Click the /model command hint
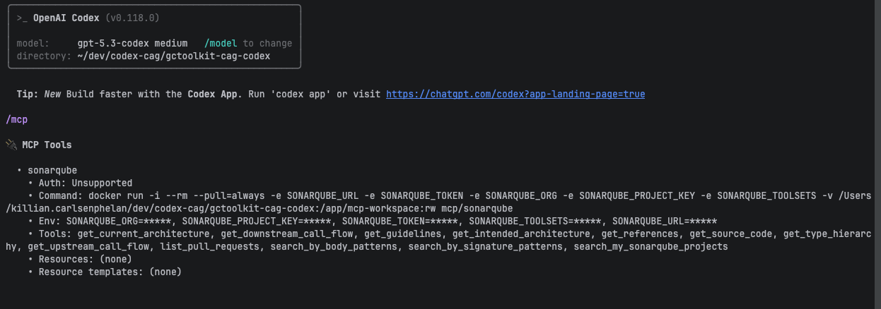Screen dimensions: 881x309 (221, 43)
